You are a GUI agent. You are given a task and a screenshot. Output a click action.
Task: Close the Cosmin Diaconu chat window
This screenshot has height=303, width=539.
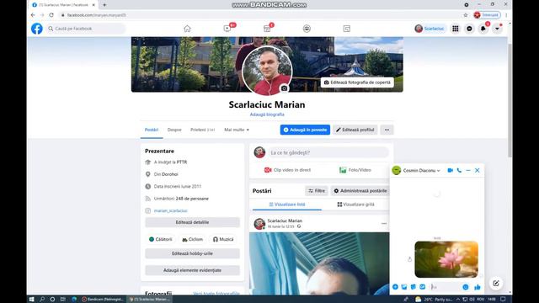click(478, 170)
